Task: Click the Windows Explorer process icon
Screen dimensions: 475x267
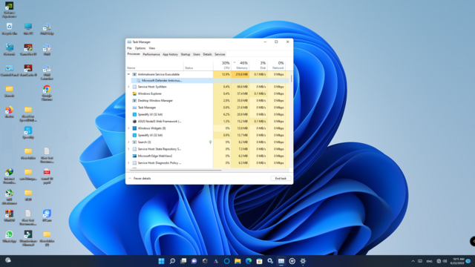Action: click(134, 93)
